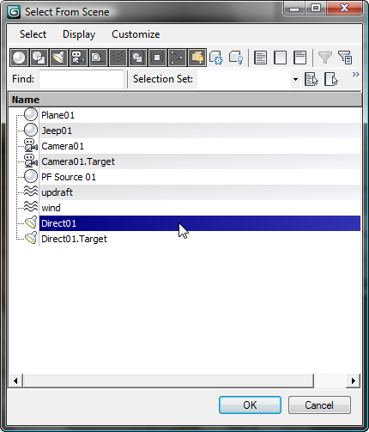Click the Cancel button
This screenshot has width=369, height=432.
(319, 405)
